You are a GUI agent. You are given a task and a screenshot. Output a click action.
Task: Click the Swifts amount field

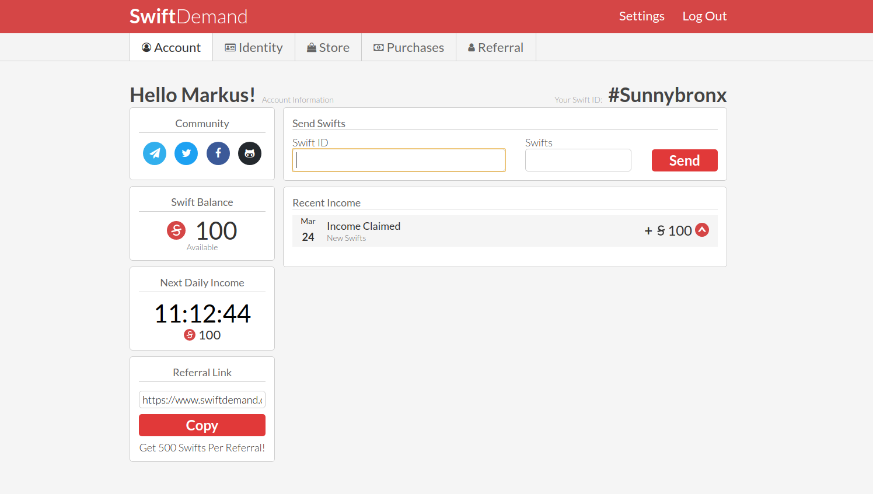coord(578,160)
